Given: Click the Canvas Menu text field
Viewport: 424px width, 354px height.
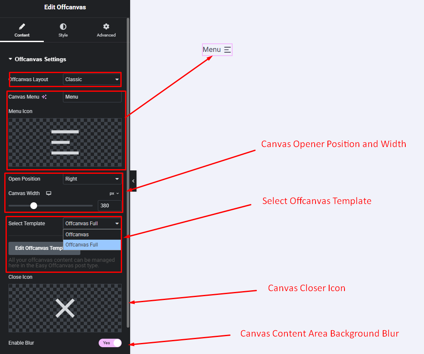Looking at the screenshot, I should click(92, 97).
